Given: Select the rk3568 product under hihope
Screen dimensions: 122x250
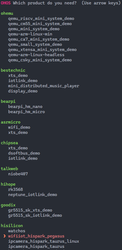Looking at the screenshot, I should [x=15, y=189].
